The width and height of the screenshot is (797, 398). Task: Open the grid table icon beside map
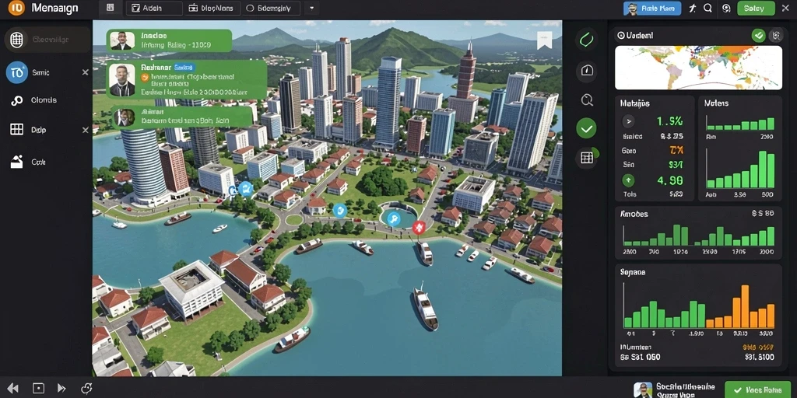tap(587, 158)
